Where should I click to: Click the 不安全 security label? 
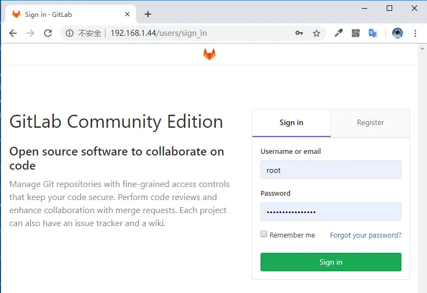point(89,33)
